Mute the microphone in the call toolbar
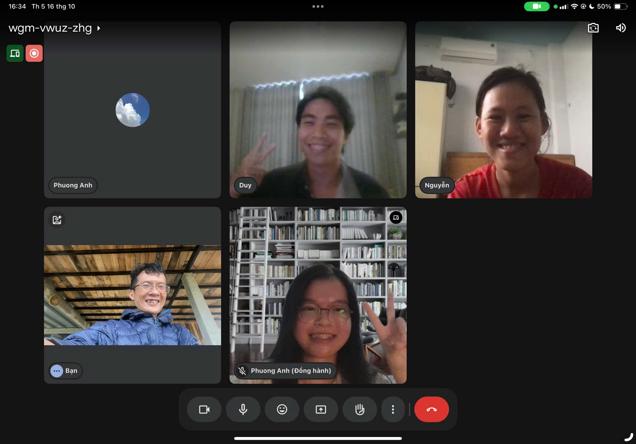The image size is (636, 444). [x=243, y=410]
